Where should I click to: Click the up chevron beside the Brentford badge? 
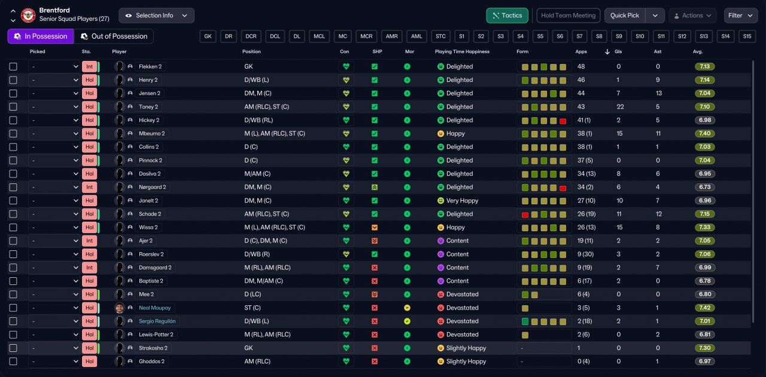point(13,11)
